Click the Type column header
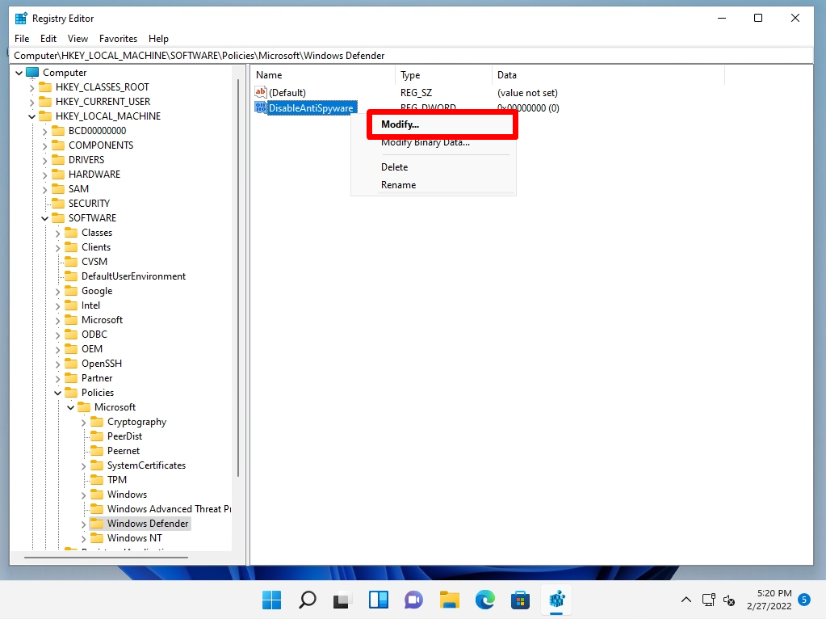Viewport: 826px width, 619px height. (x=443, y=75)
